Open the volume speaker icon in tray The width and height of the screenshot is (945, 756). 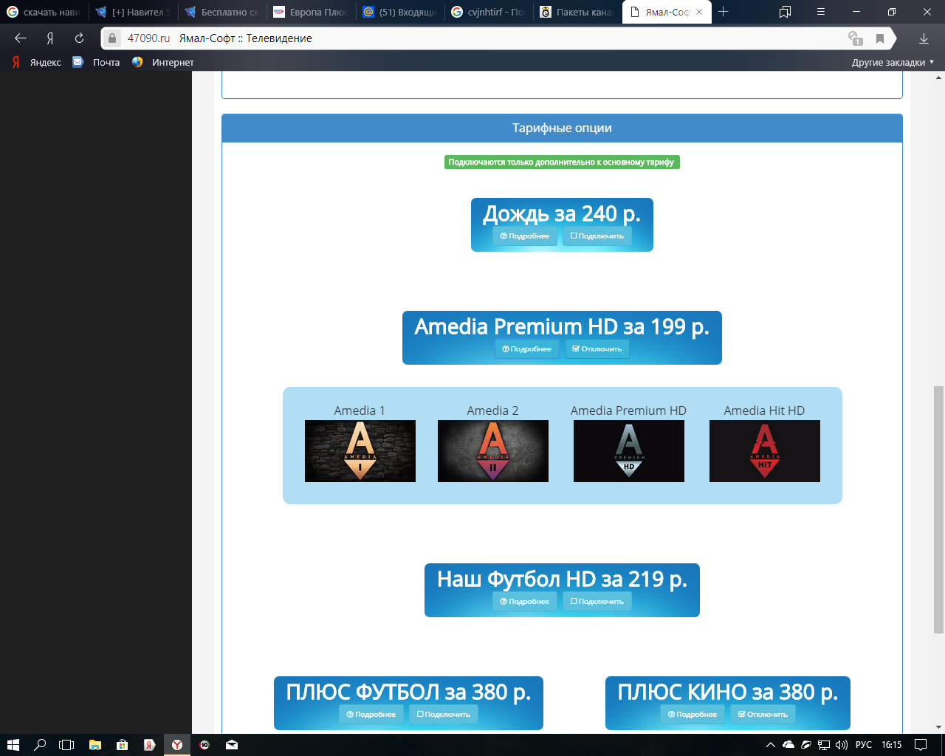(x=842, y=745)
